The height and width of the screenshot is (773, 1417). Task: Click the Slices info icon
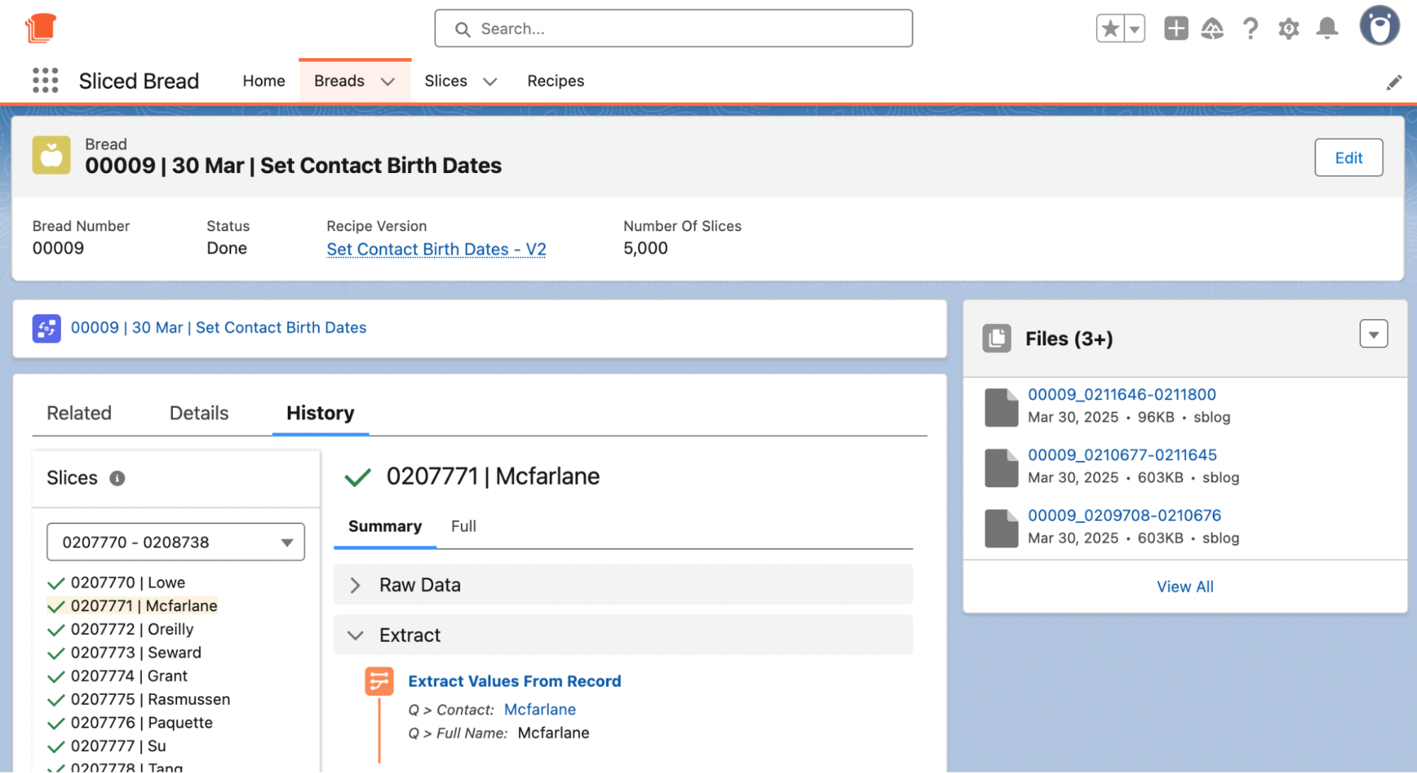coord(117,479)
